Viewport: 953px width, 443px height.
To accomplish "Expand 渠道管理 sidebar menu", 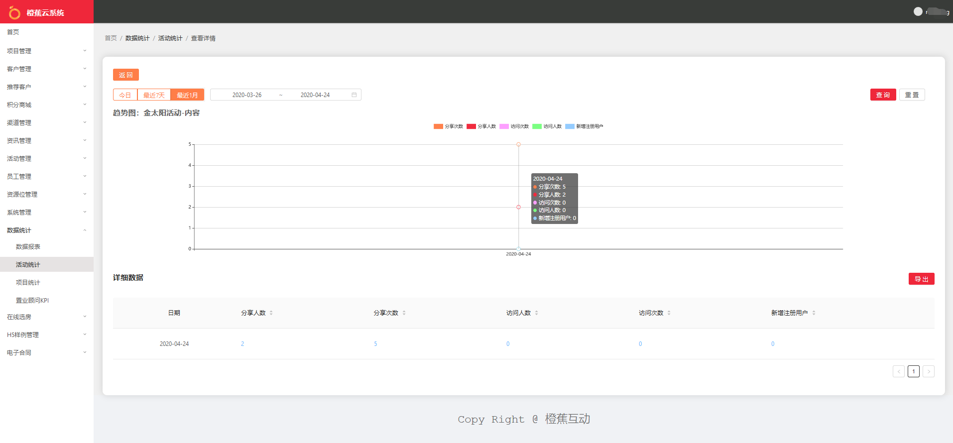I will 47,122.
